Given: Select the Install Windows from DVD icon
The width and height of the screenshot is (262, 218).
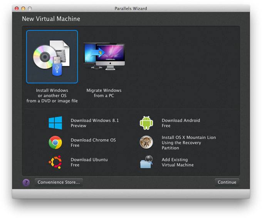Looking at the screenshot, I should (52, 57).
